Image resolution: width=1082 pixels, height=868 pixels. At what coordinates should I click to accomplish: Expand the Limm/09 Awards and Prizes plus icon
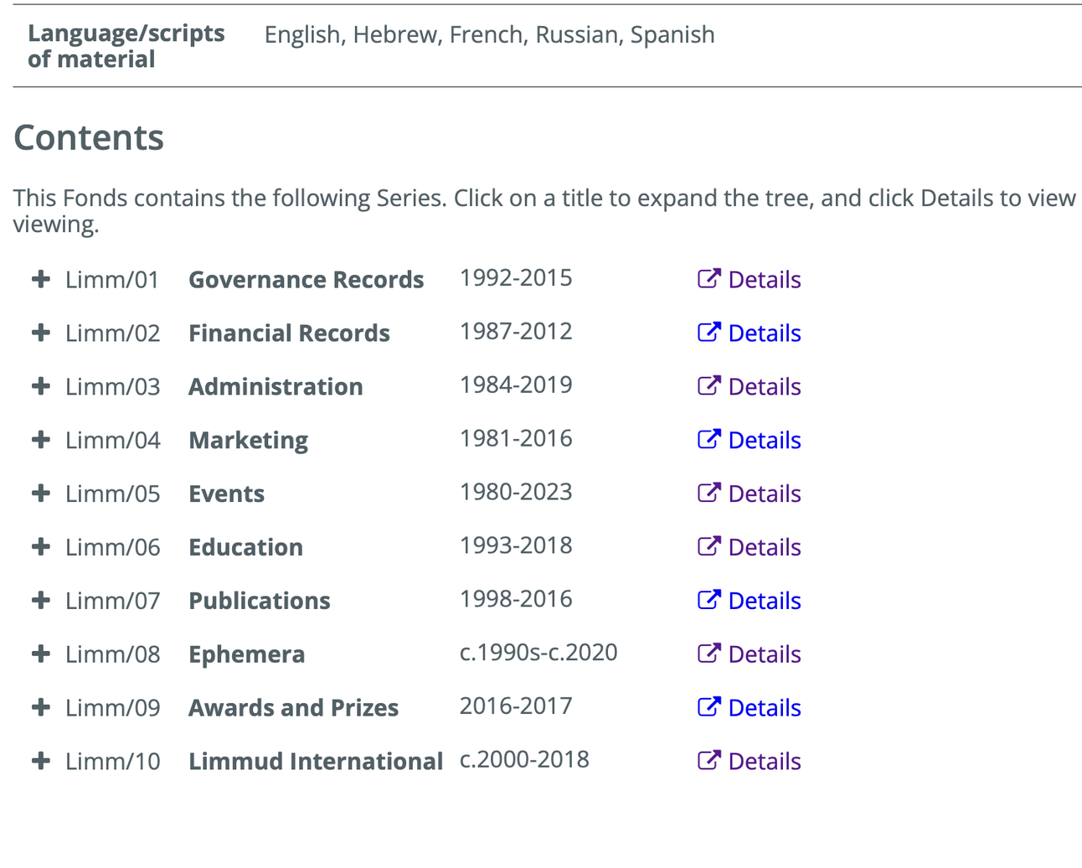click(40, 707)
